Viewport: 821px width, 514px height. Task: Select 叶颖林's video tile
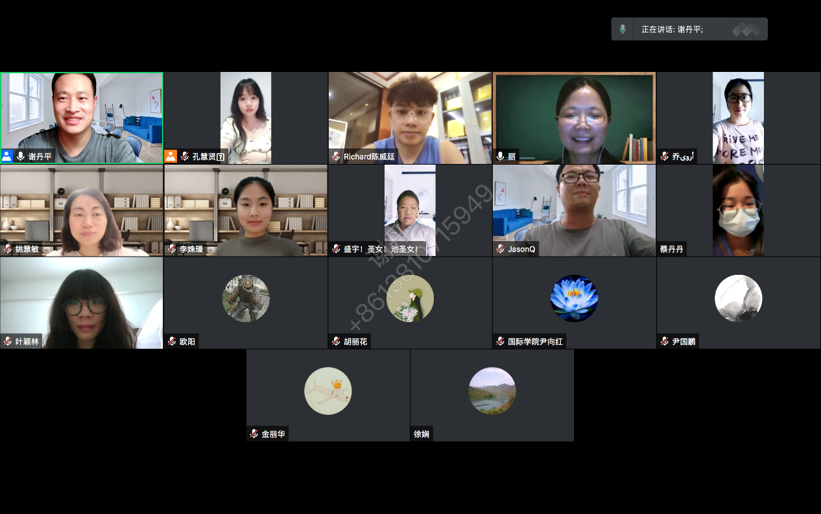pyautogui.click(x=82, y=303)
